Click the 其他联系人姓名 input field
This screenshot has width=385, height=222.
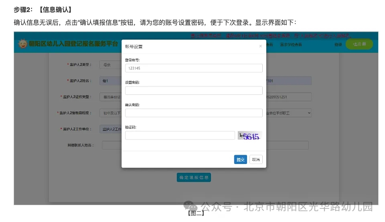112,145
